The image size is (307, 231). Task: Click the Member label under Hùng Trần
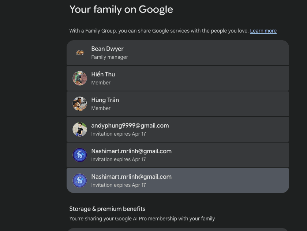click(x=101, y=108)
